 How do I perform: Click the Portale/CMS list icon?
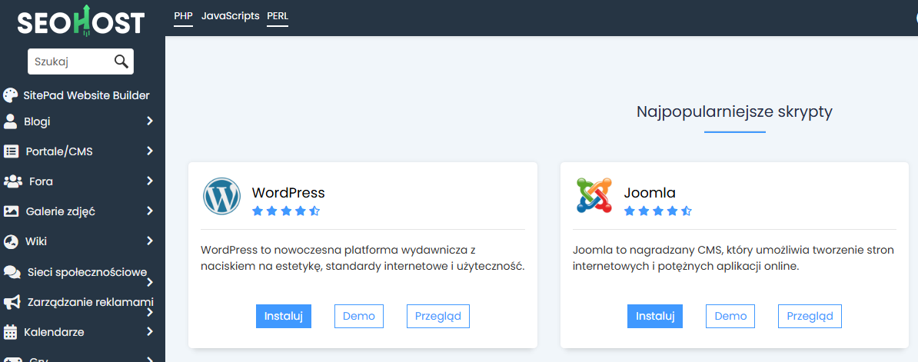click(11, 151)
